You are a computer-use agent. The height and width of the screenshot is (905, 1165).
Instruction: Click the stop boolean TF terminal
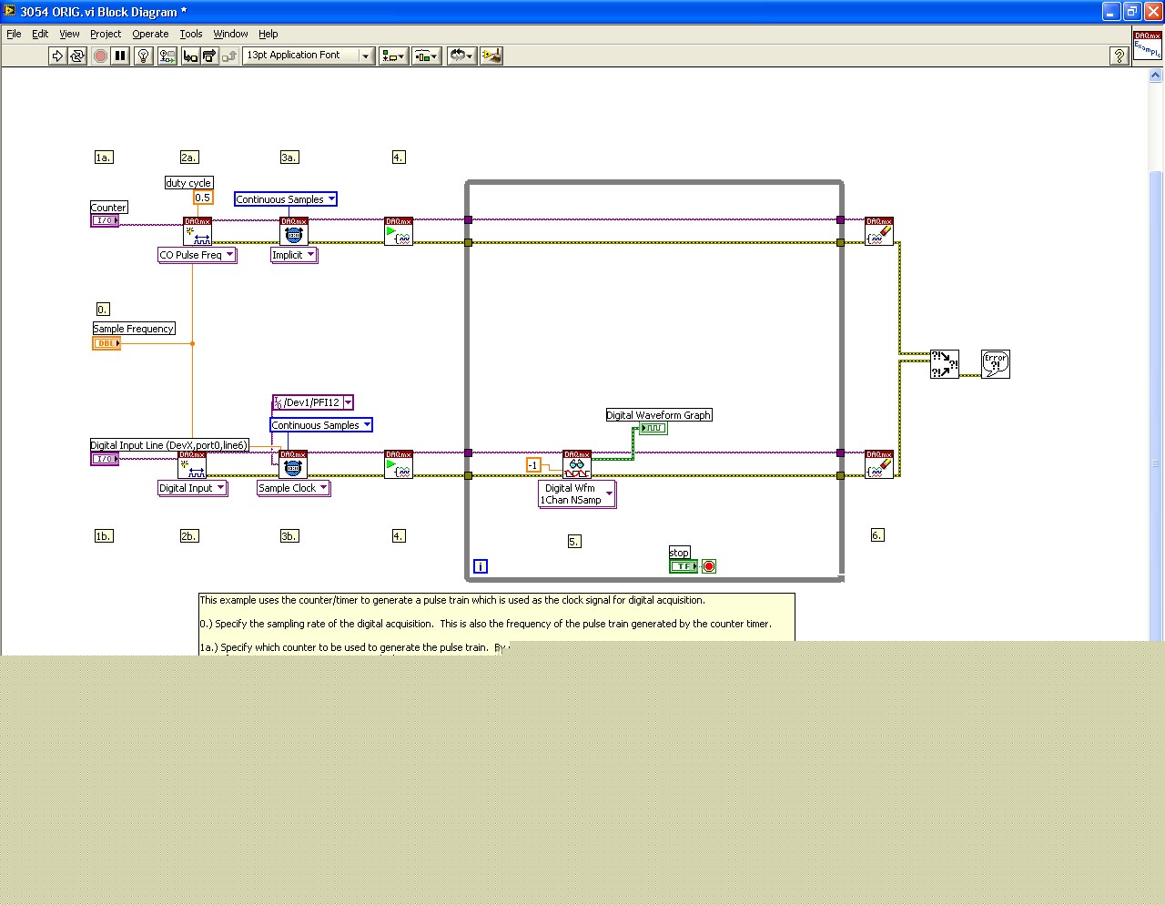point(684,566)
